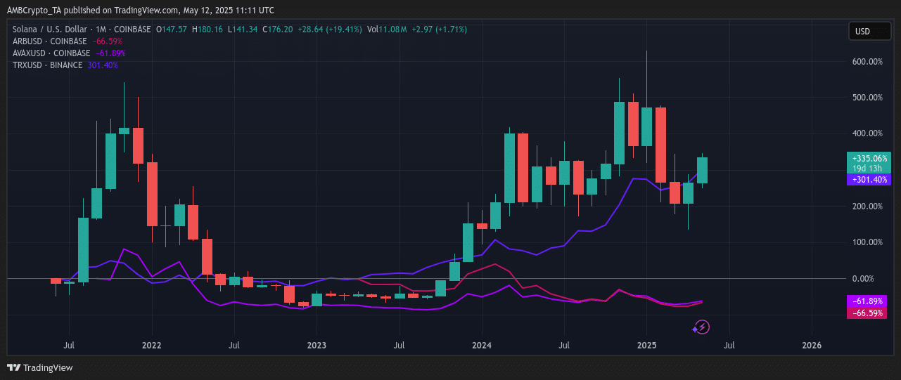901x380 pixels.
Task: Select the Solana / U.S. Dollar legend title
Action: [49, 30]
